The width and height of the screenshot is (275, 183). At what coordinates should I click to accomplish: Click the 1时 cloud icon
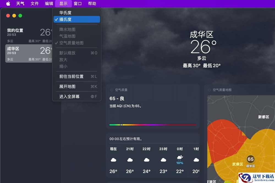196,160
